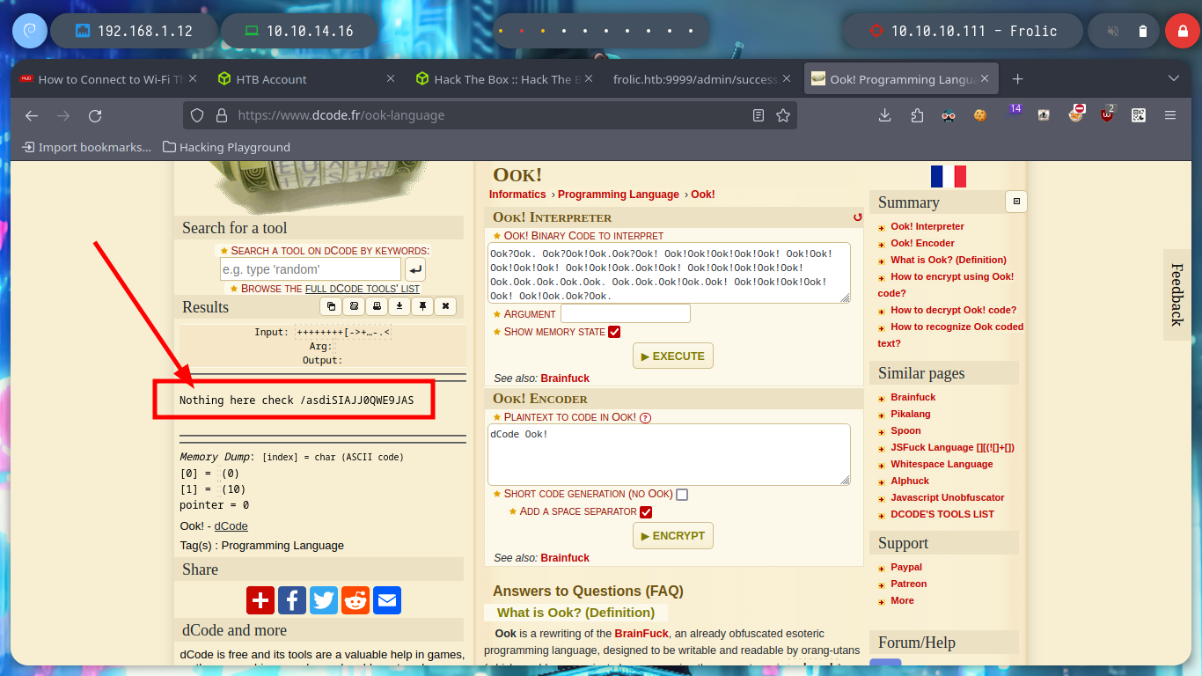Clear results with the X icon
Screen dimensions: 1202x676
pyautogui.click(x=445, y=306)
